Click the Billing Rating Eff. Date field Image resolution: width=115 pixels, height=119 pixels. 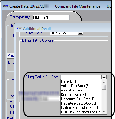[x=81, y=77]
